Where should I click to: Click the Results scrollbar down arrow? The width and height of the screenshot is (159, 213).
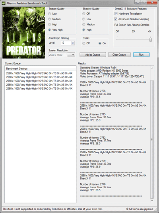(152, 201)
